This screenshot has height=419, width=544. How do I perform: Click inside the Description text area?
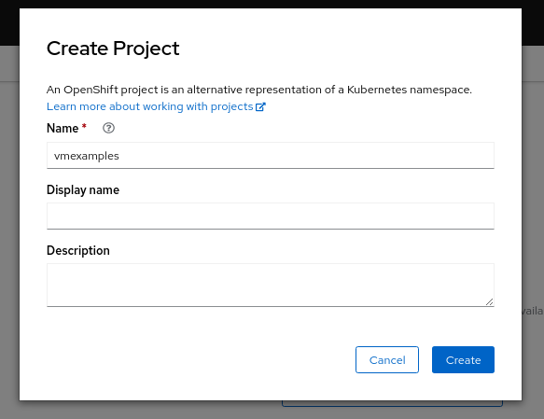[x=271, y=285]
